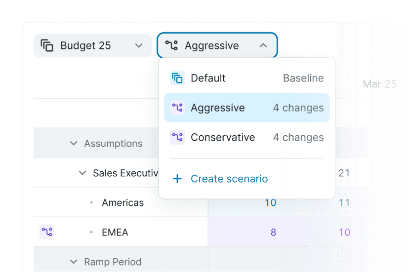Collapse the Ramp Period section

74,262
